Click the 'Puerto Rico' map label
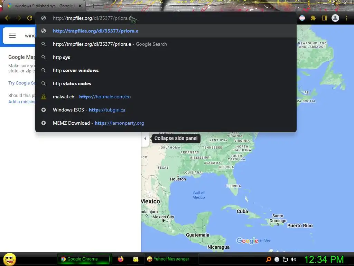Viewport: 354px width, 266px height. pyautogui.click(x=300, y=225)
